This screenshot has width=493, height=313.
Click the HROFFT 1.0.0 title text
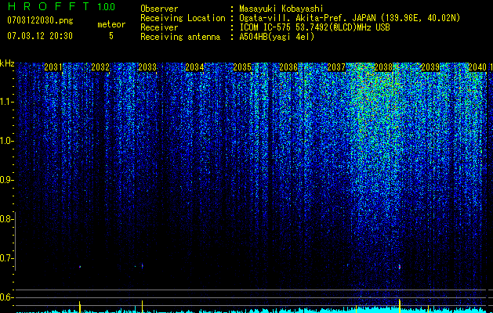[61, 6]
